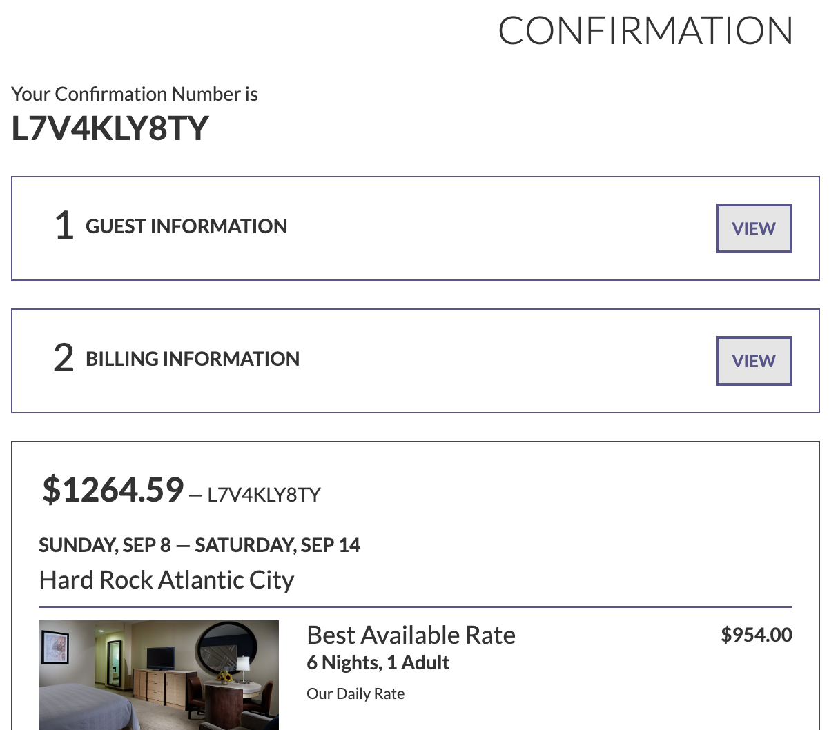Click the Hard Rock Atlantic City hotel name
Screen dimensions: 838x730
pyautogui.click(x=166, y=580)
